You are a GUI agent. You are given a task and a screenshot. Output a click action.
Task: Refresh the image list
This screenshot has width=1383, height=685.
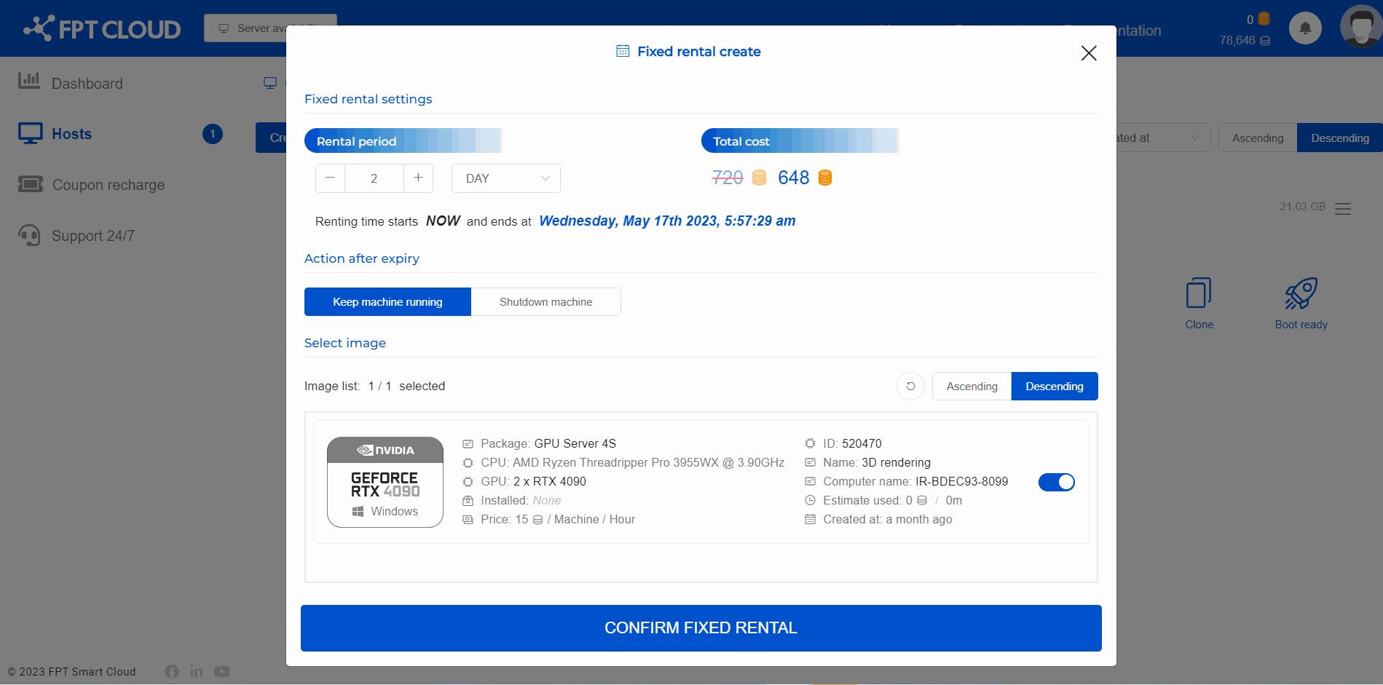[910, 386]
